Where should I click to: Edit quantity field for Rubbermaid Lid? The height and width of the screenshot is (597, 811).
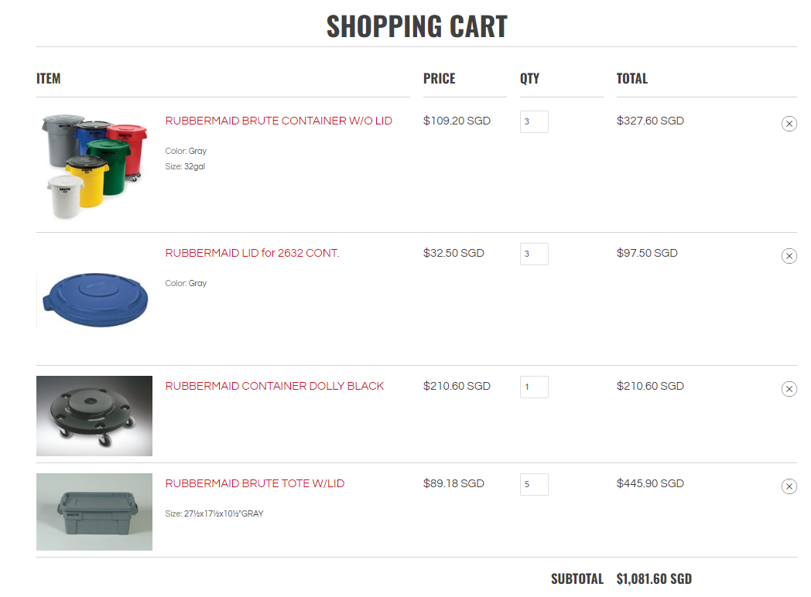point(534,254)
